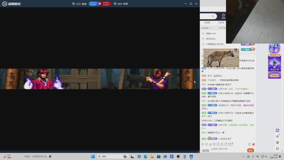Open Microsoft Edge from the taskbar
The height and width of the screenshot is (160, 284).
click(x=146, y=156)
